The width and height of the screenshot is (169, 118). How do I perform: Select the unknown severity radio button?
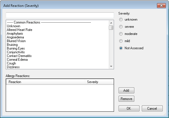121,19
